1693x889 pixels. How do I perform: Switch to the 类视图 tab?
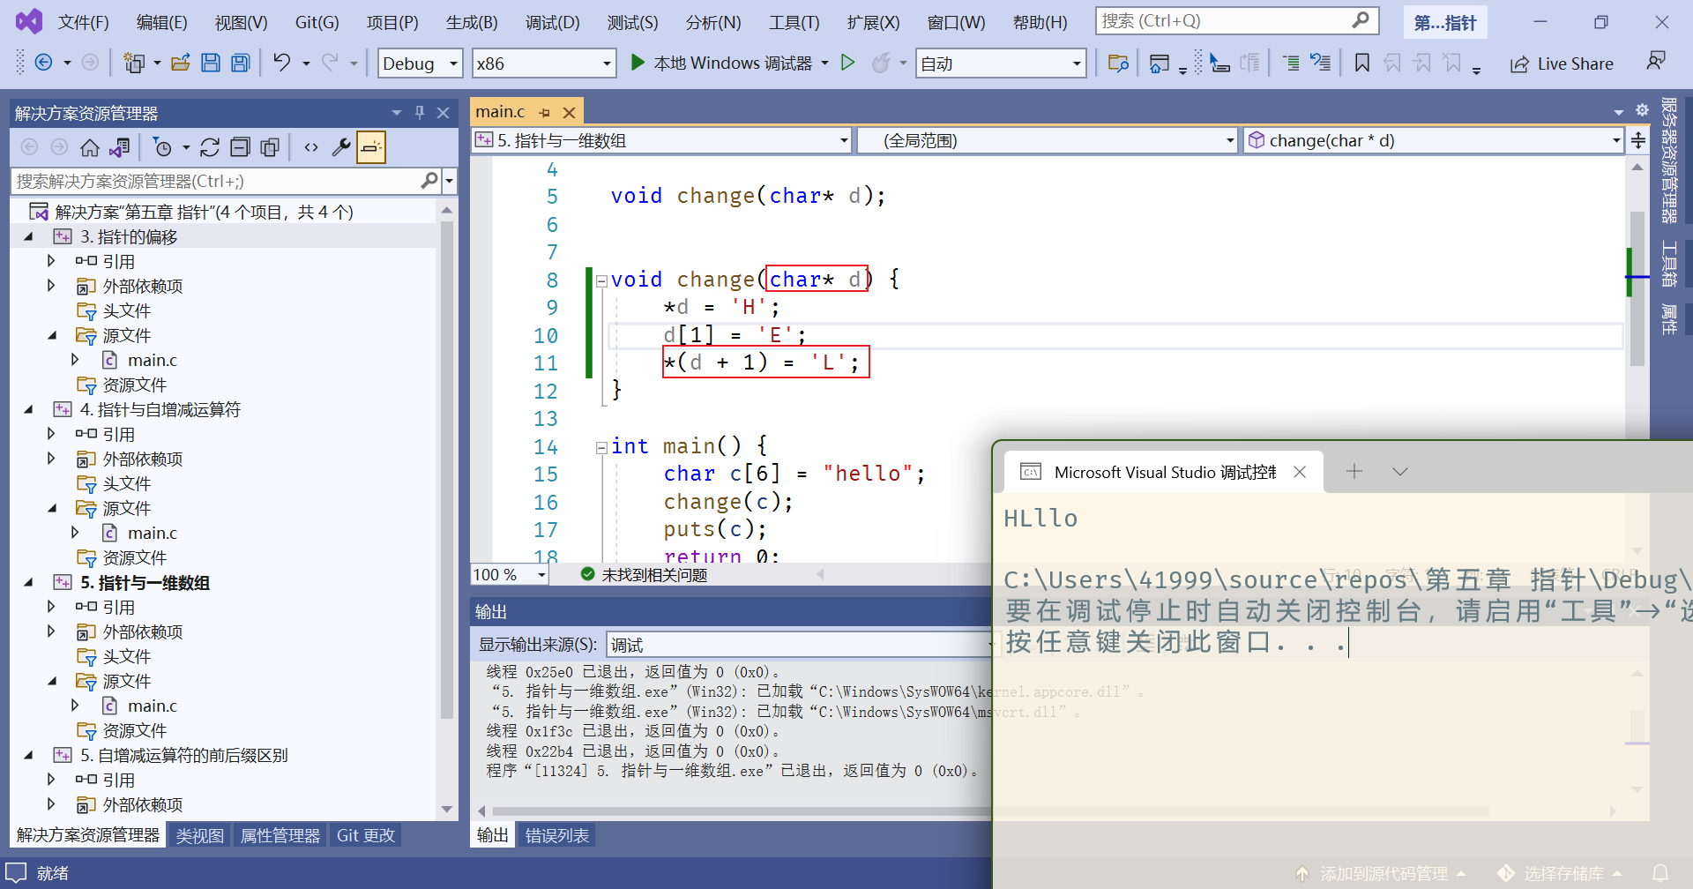pyautogui.click(x=200, y=835)
